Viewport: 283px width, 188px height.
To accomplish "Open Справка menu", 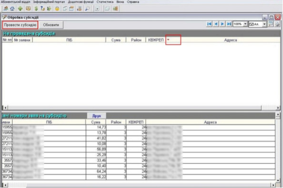I will pos(133,2).
